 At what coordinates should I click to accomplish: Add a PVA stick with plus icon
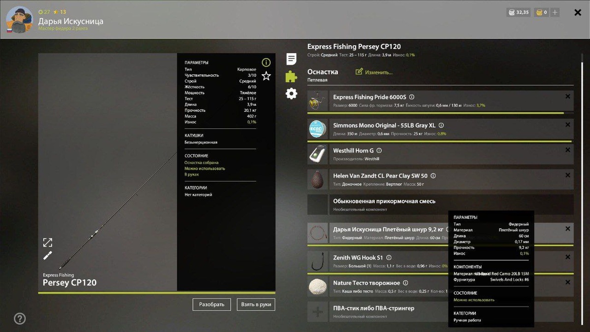(x=318, y=312)
